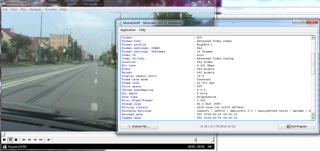Click the '6 531 Kbps' bit rate value
Viewport: 320px width, 151px height.
pyautogui.click(x=205, y=66)
